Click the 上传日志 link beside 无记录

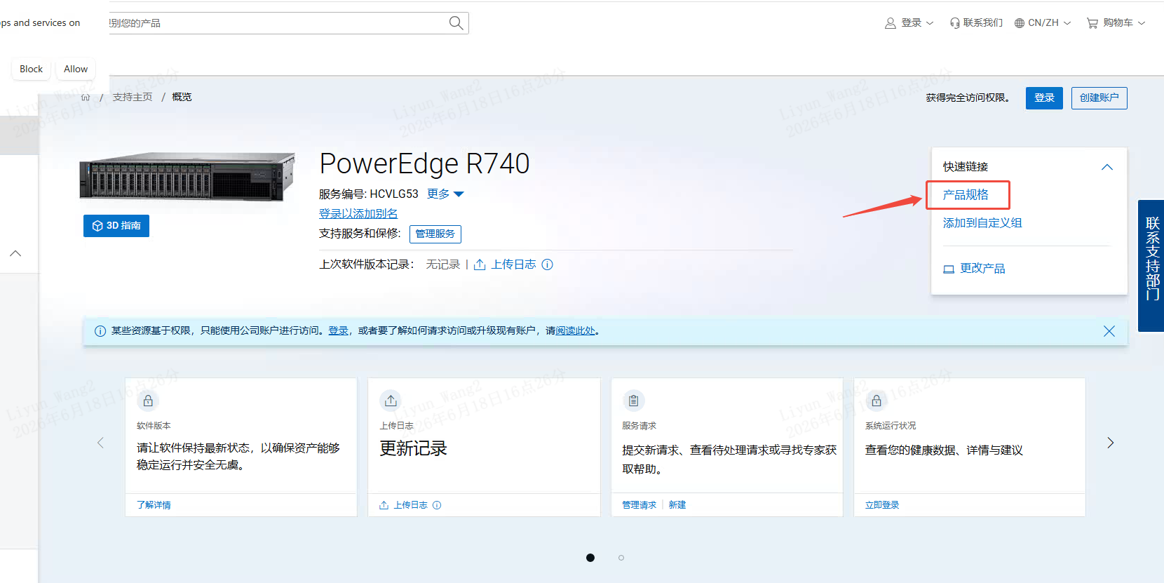(x=513, y=264)
